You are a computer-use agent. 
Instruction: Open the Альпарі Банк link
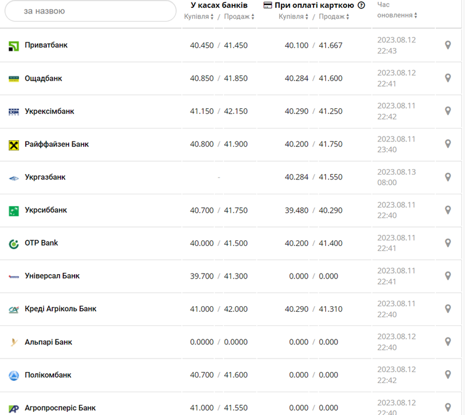coord(49,342)
